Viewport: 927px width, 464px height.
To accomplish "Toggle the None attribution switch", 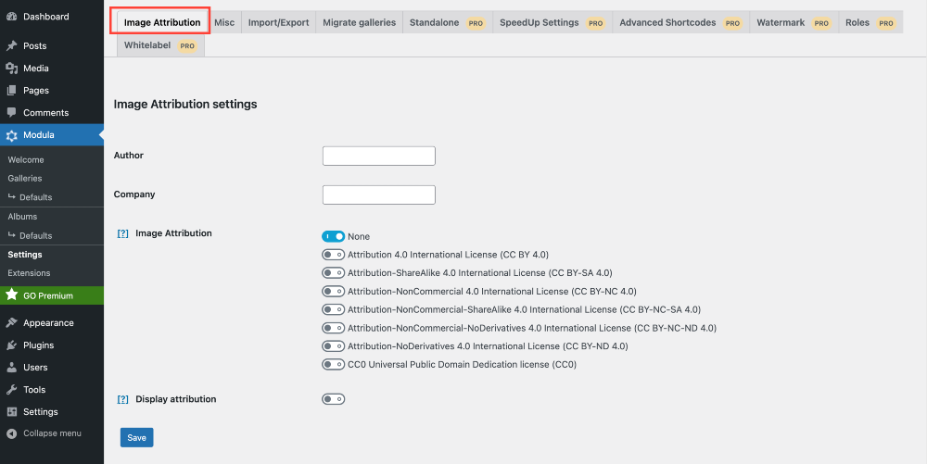I will [x=333, y=237].
